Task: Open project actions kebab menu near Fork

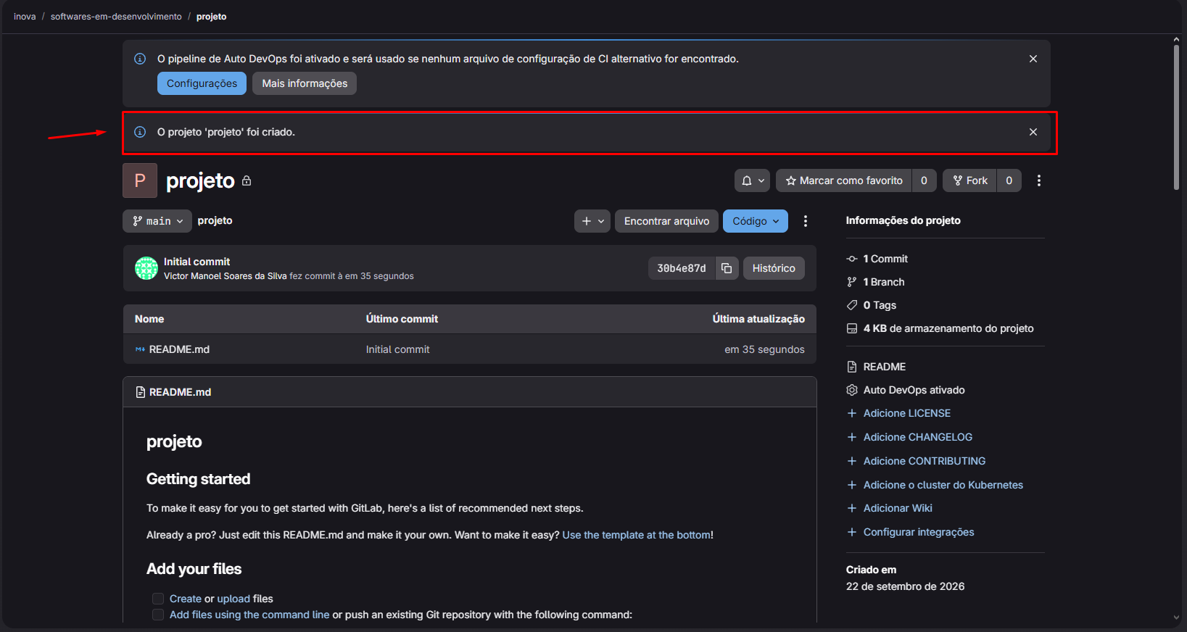Action: (1039, 180)
